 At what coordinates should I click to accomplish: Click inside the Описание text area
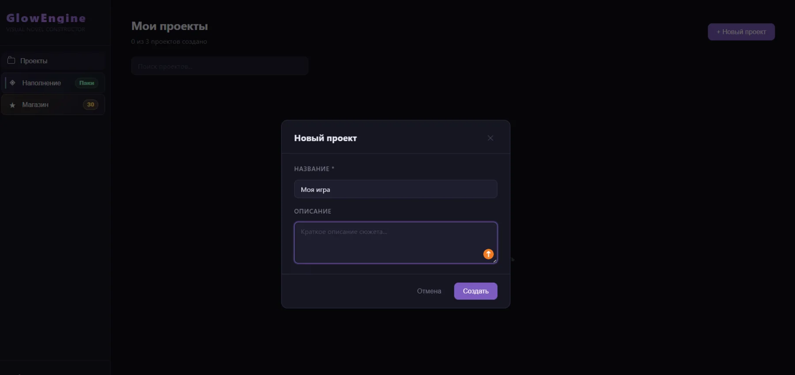[396, 243]
